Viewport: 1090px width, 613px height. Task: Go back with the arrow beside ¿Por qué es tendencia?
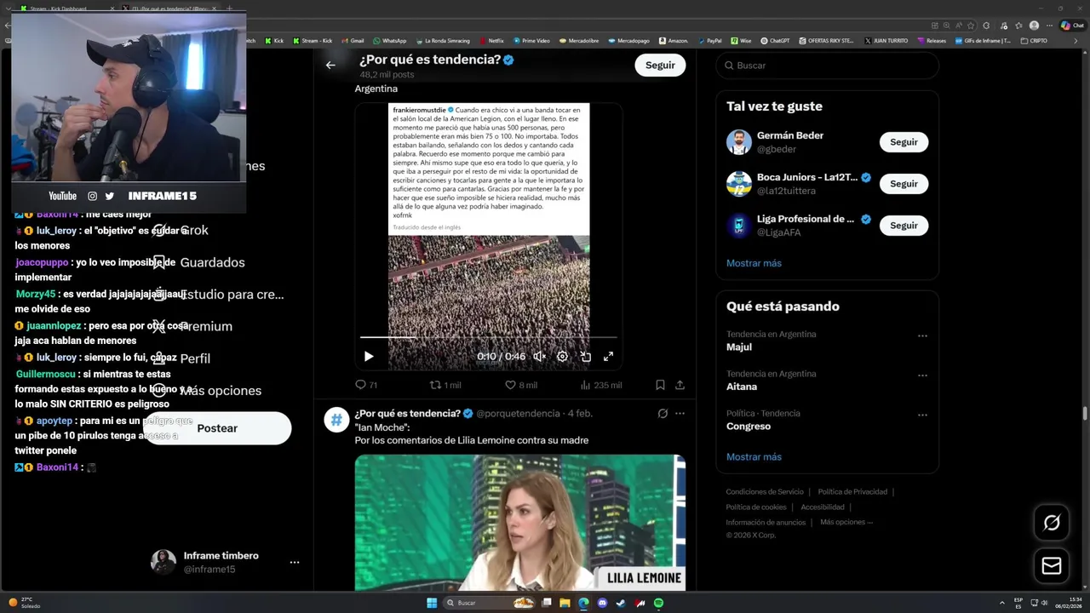coord(330,65)
